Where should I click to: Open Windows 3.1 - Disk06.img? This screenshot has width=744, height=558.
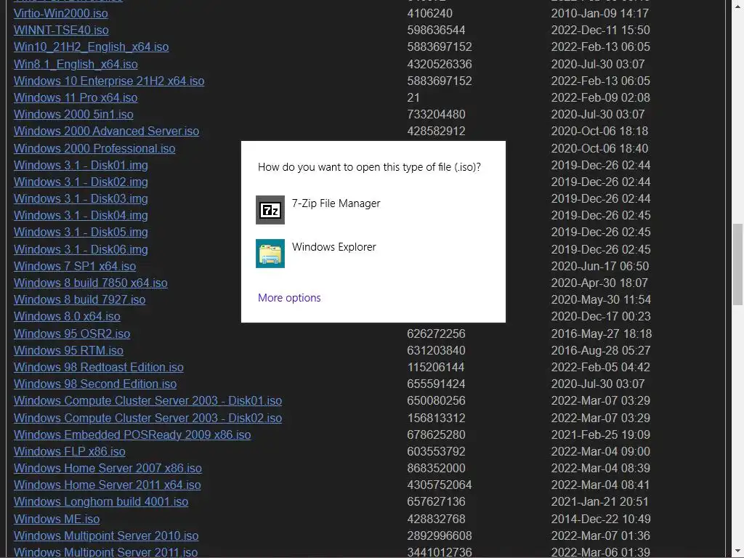81,250
